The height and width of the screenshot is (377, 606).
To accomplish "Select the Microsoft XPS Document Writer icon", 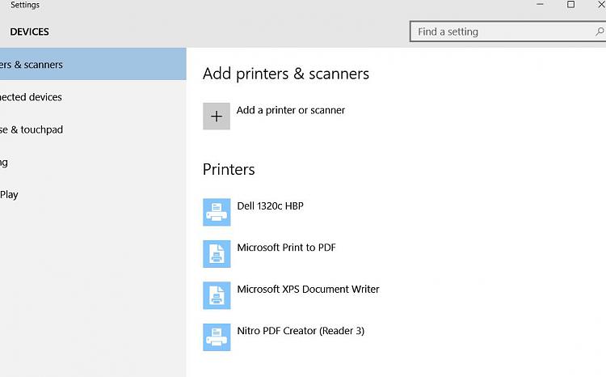I will pyautogui.click(x=217, y=295).
